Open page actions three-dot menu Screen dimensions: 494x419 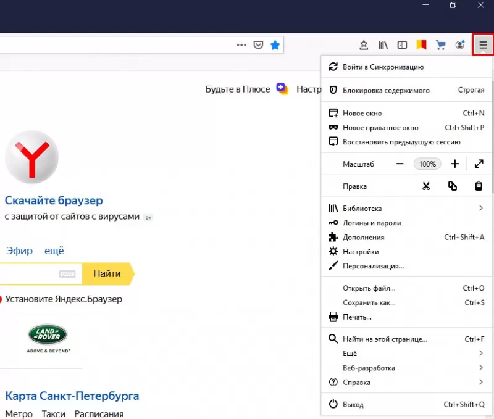point(241,45)
